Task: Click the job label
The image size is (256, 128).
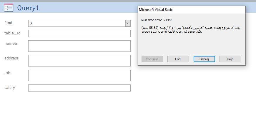Action: click(7, 73)
